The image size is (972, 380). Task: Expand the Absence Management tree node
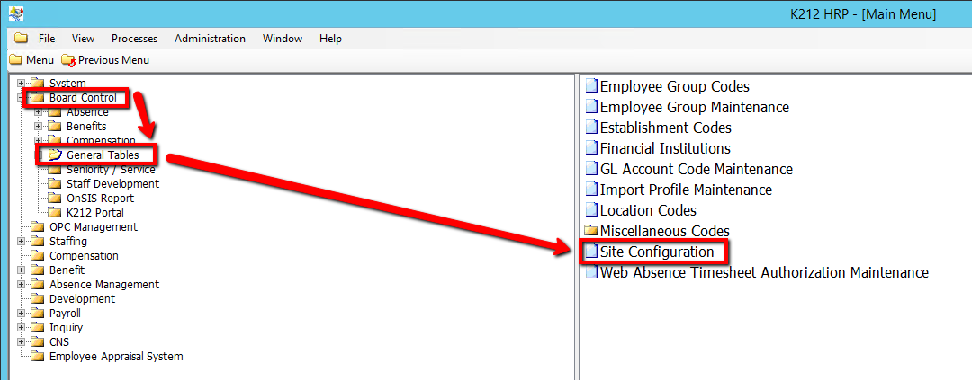click(22, 285)
